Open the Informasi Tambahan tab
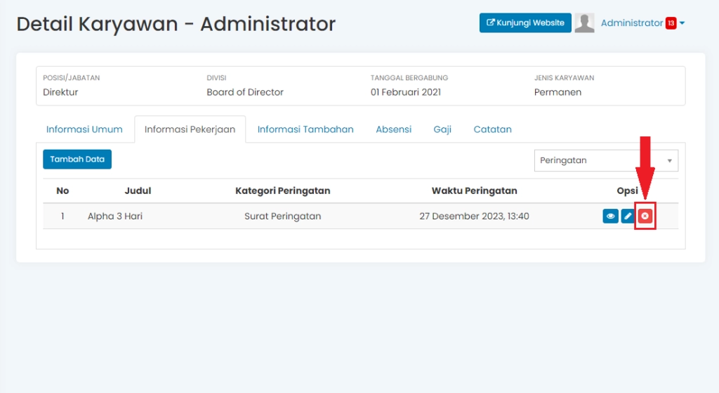This screenshot has width=719, height=393. 305,129
